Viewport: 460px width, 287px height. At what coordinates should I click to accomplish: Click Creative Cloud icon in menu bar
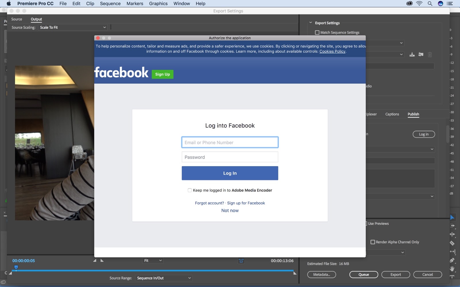tap(409, 3)
